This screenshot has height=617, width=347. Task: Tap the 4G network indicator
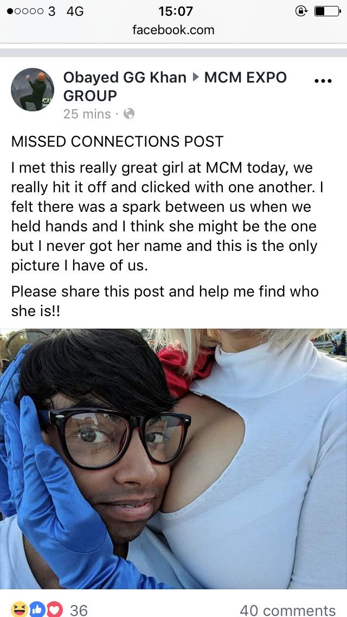pos(75,11)
